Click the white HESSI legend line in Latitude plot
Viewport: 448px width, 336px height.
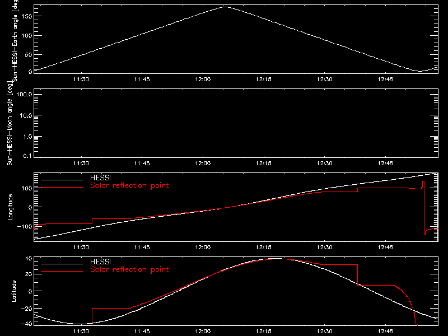click(x=62, y=264)
